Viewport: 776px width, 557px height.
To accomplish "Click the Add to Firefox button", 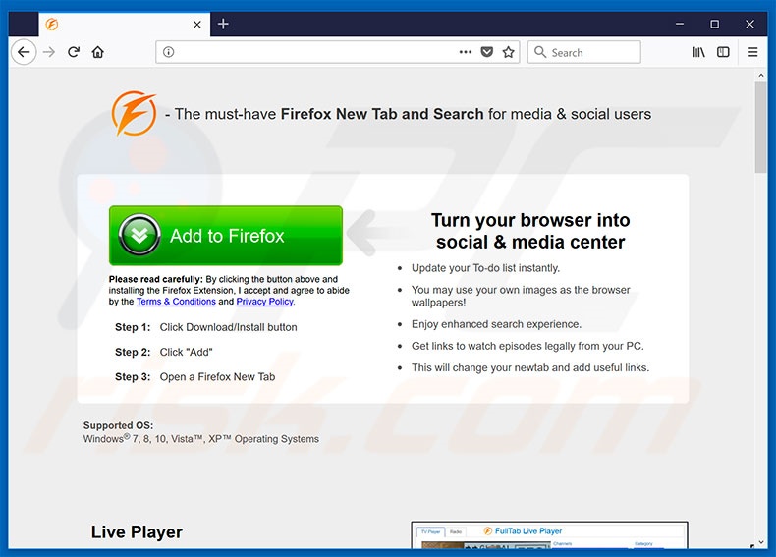I will tap(226, 236).
